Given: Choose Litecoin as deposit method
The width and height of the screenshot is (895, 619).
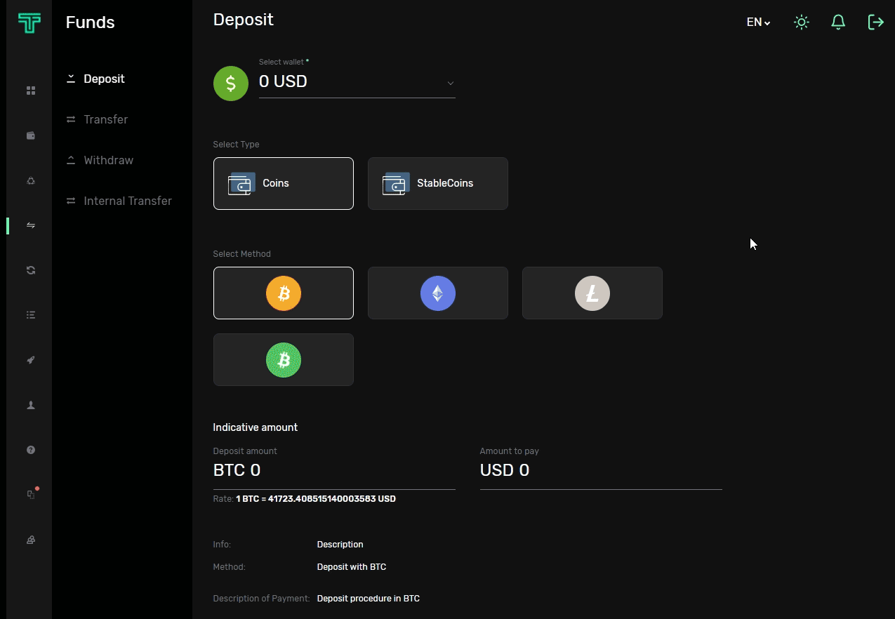Looking at the screenshot, I should (x=592, y=293).
